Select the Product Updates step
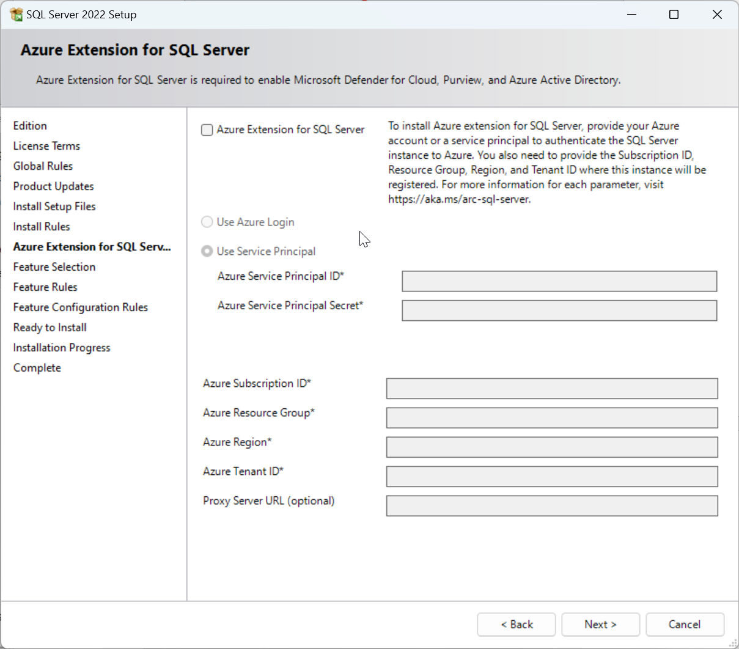Viewport: 739px width, 649px height. pyautogui.click(x=53, y=186)
